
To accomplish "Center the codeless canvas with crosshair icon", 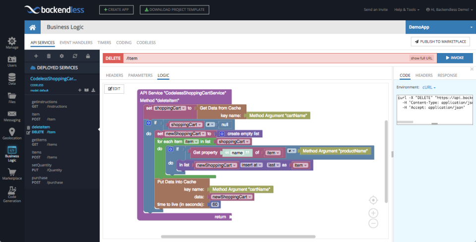I will click(373, 200).
